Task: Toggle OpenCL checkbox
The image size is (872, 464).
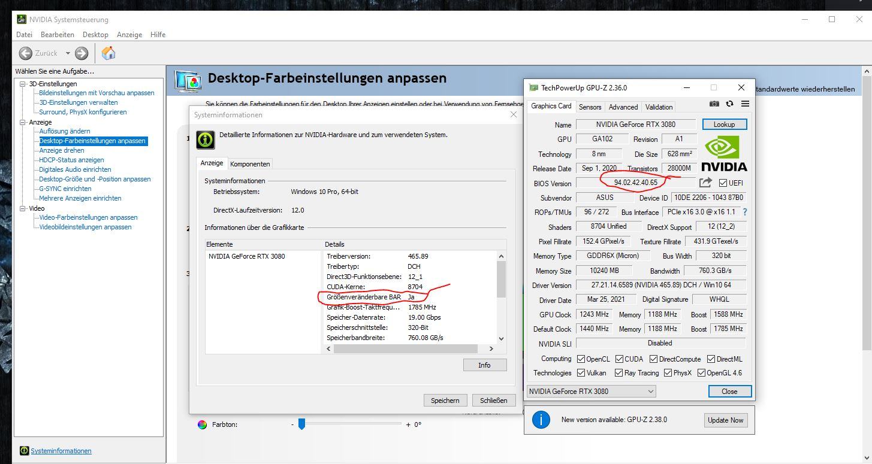Action: tap(581, 359)
